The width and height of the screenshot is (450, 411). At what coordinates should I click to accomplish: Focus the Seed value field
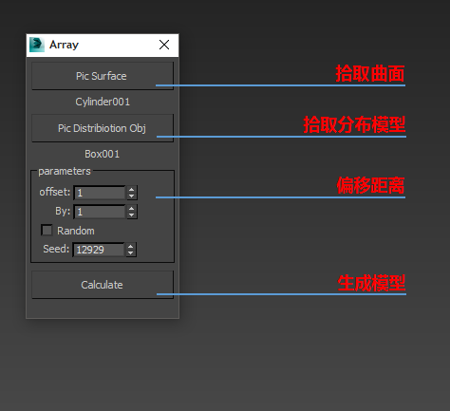[99, 250]
